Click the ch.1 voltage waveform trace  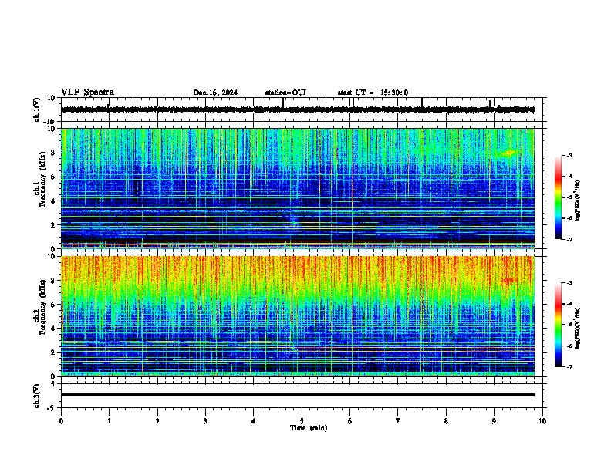tap(298, 110)
